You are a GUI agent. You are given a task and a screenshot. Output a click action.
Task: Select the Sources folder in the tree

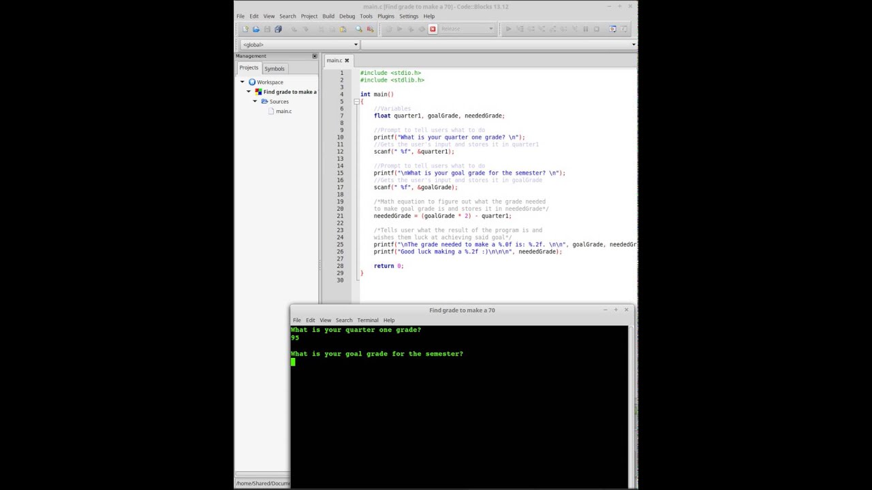(275, 101)
